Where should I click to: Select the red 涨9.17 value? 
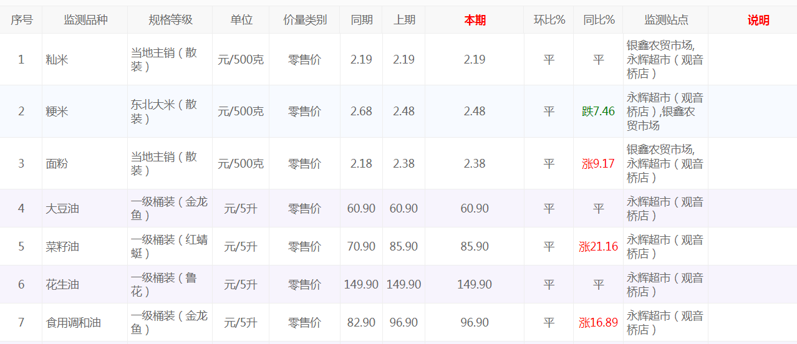pyautogui.click(x=598, y=164)
